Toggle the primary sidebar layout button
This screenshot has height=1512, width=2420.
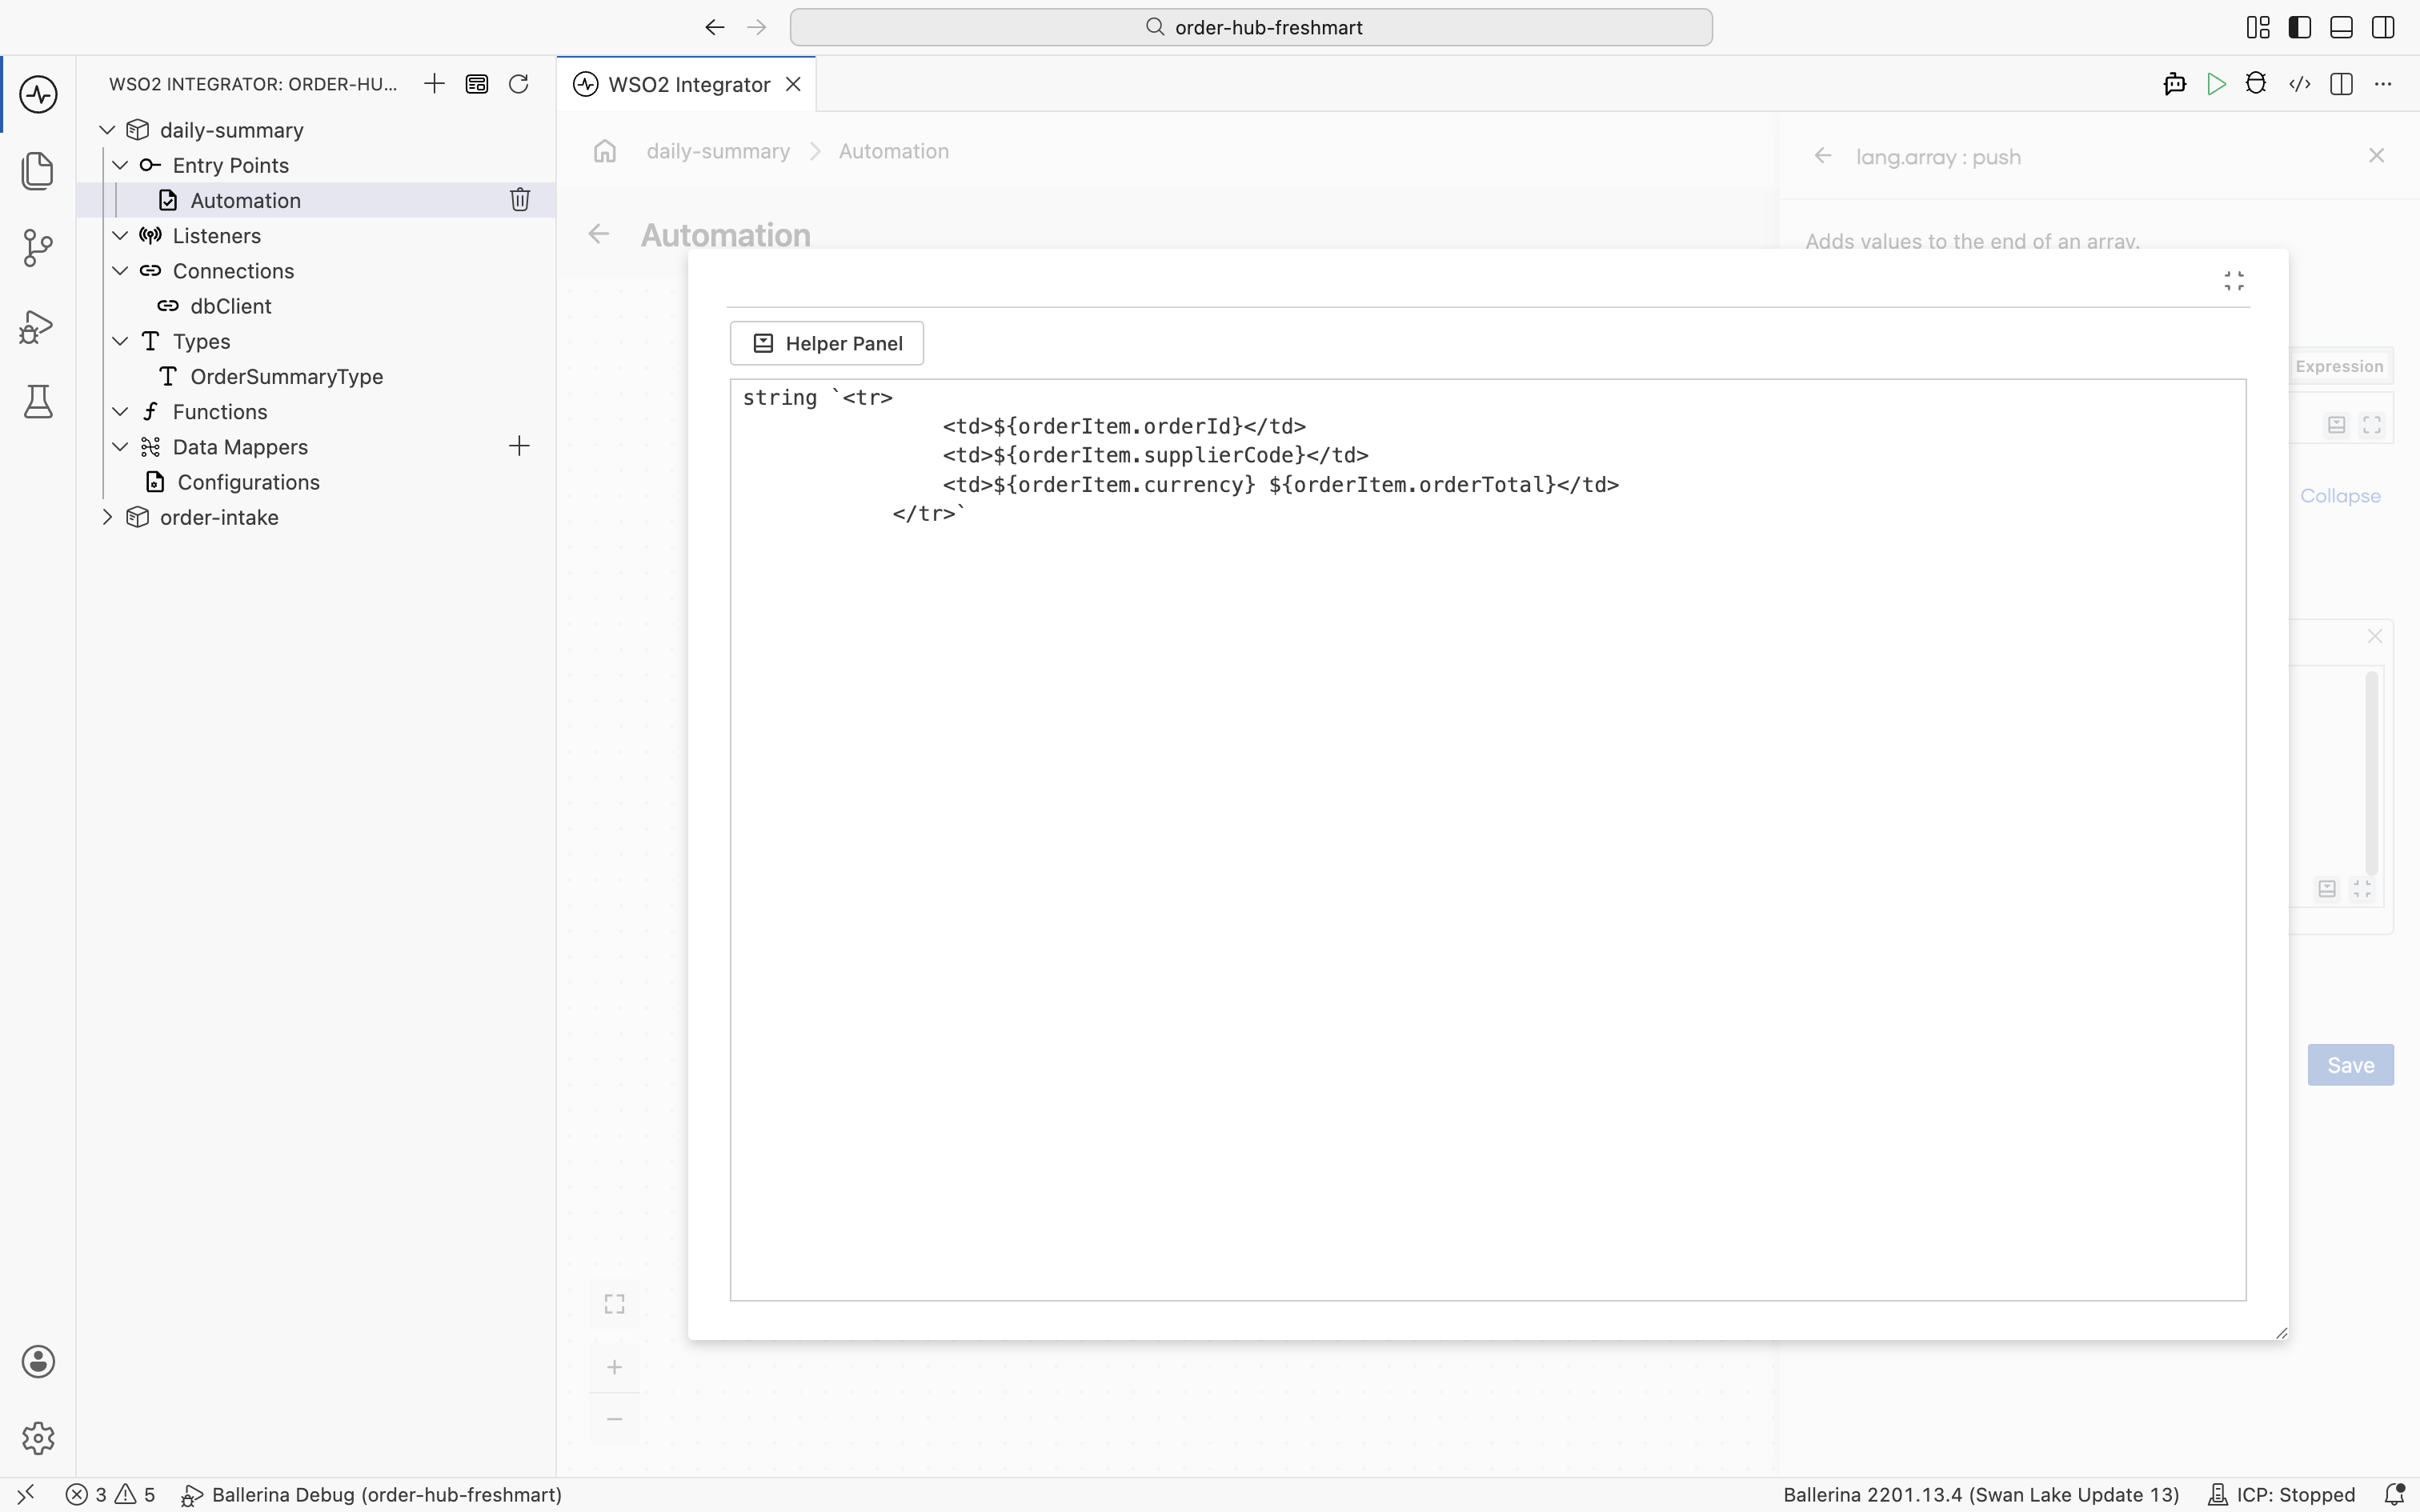(x=2300, y=27)
